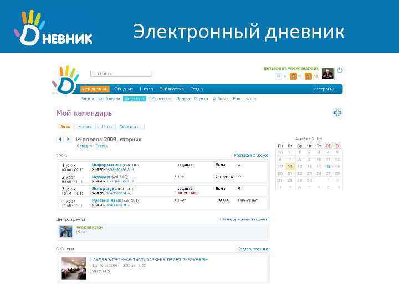Open the Информатика lesson link
The width and height of the screenshot is (399, 299).
coord(107,165)
